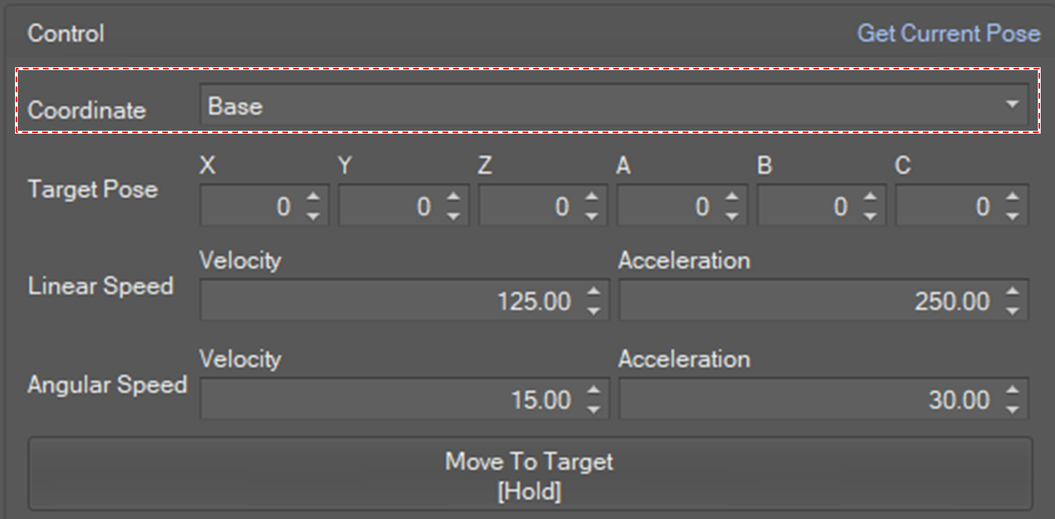
Task: Decrease Angular Speed Acceleration value
Action: point(1012,410)
